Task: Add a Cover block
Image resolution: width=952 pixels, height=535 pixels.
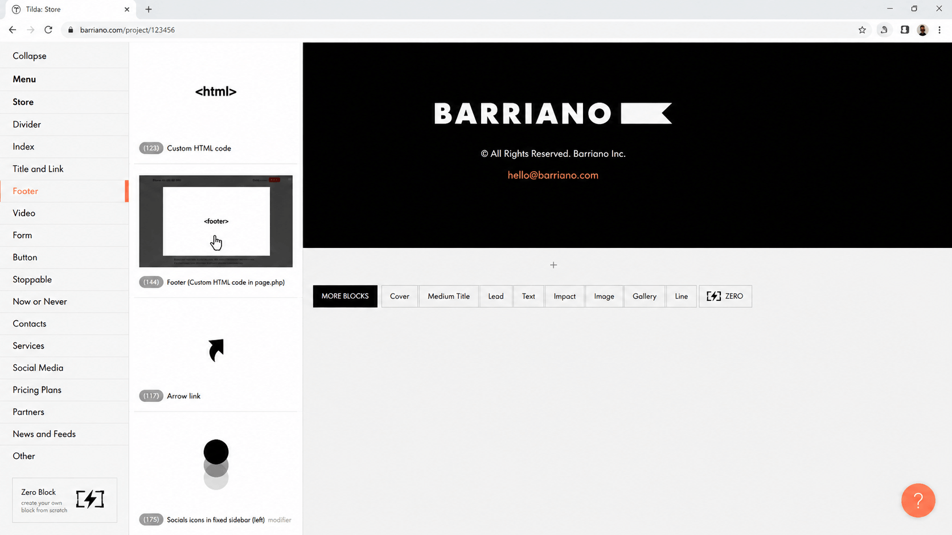Action: click(x=400, y=296)
